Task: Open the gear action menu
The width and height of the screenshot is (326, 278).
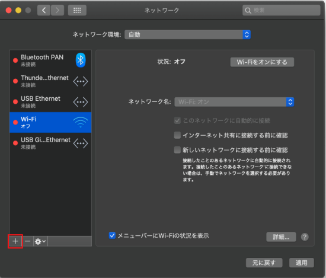Action: [x=40, y=241]
